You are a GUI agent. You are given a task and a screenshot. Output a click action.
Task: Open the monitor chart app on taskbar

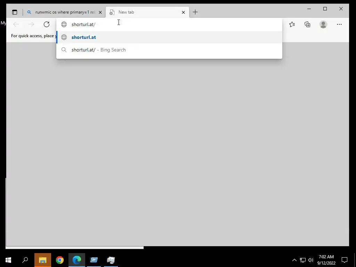coord(111,260)
